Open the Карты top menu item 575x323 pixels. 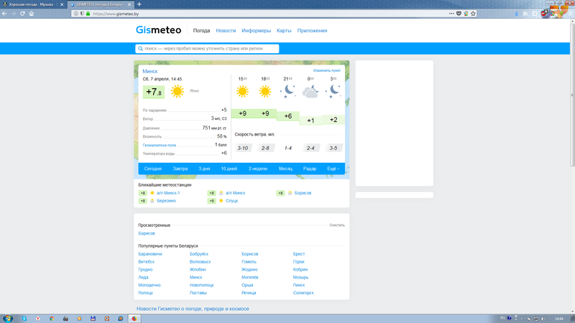pos(284,31)
